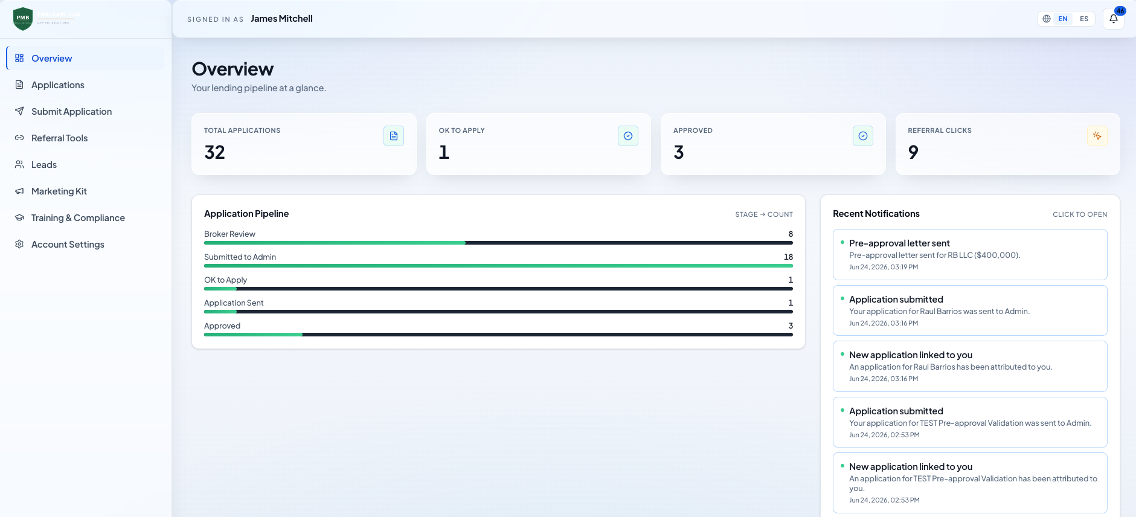Click the Total Applications card
Image resolution: width=1136 pixels, height=517 pixels.
[x=304, y=144]
